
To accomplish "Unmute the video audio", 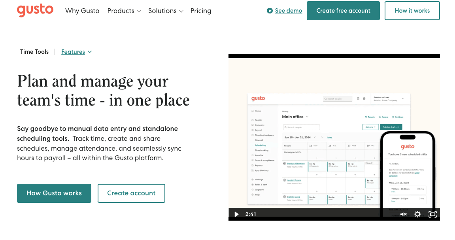I will tap(403, 214).
